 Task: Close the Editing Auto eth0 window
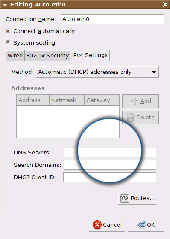[165, 5]
